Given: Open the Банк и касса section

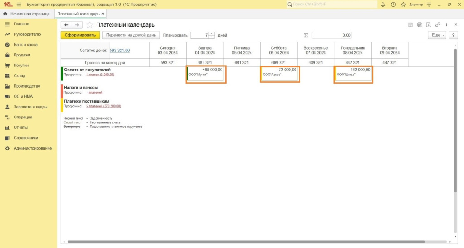Looking at the screenshot, I should pyautogui.click(x=25, y=45).
